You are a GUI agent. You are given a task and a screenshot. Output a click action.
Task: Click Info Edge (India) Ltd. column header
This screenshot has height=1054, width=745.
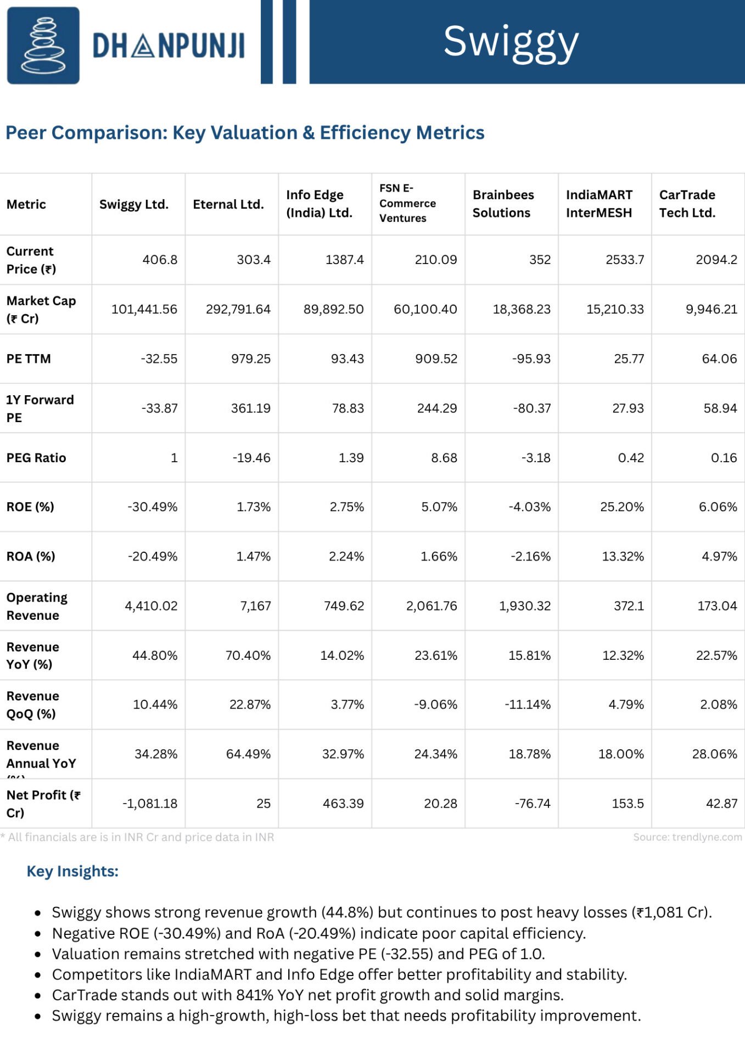[319, 204]
